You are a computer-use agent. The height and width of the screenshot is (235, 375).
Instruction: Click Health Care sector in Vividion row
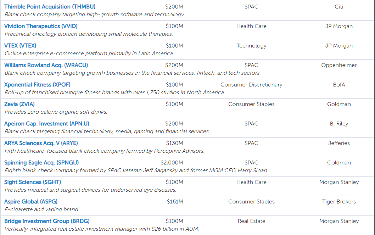251,26
